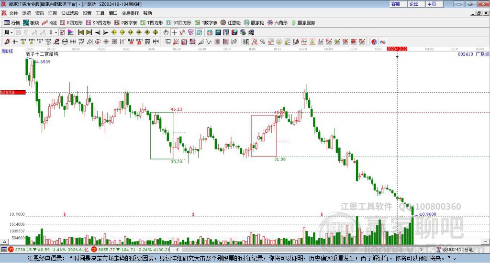Click the status bar grid icon
Viewport: 490px width, 263px height.
click(x=4, y=250)
